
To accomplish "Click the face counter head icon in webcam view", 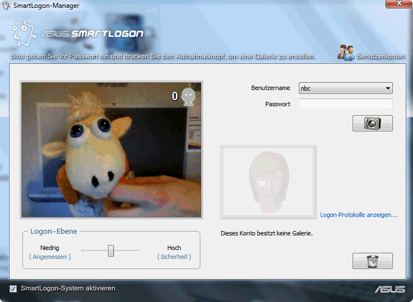I will pos(189,97).
